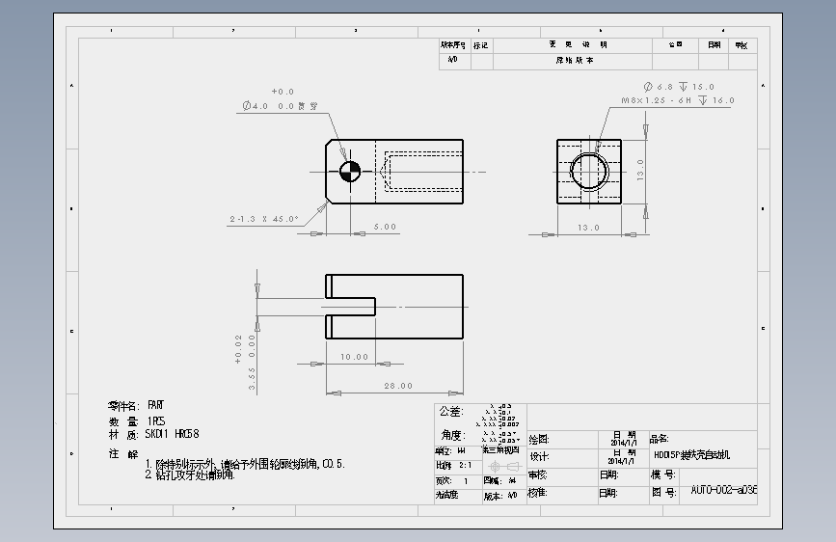Click the '+0.02 0.00' vertical tolerance text
The width and height of the screenshot is (836, 542).
pos(245,349)
